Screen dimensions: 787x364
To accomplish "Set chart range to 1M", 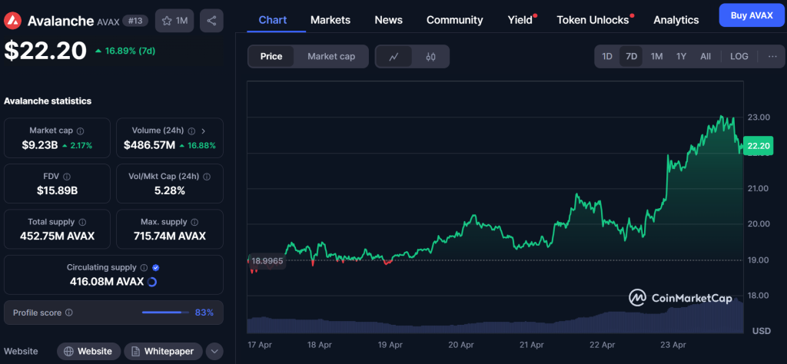I will 656,56.
